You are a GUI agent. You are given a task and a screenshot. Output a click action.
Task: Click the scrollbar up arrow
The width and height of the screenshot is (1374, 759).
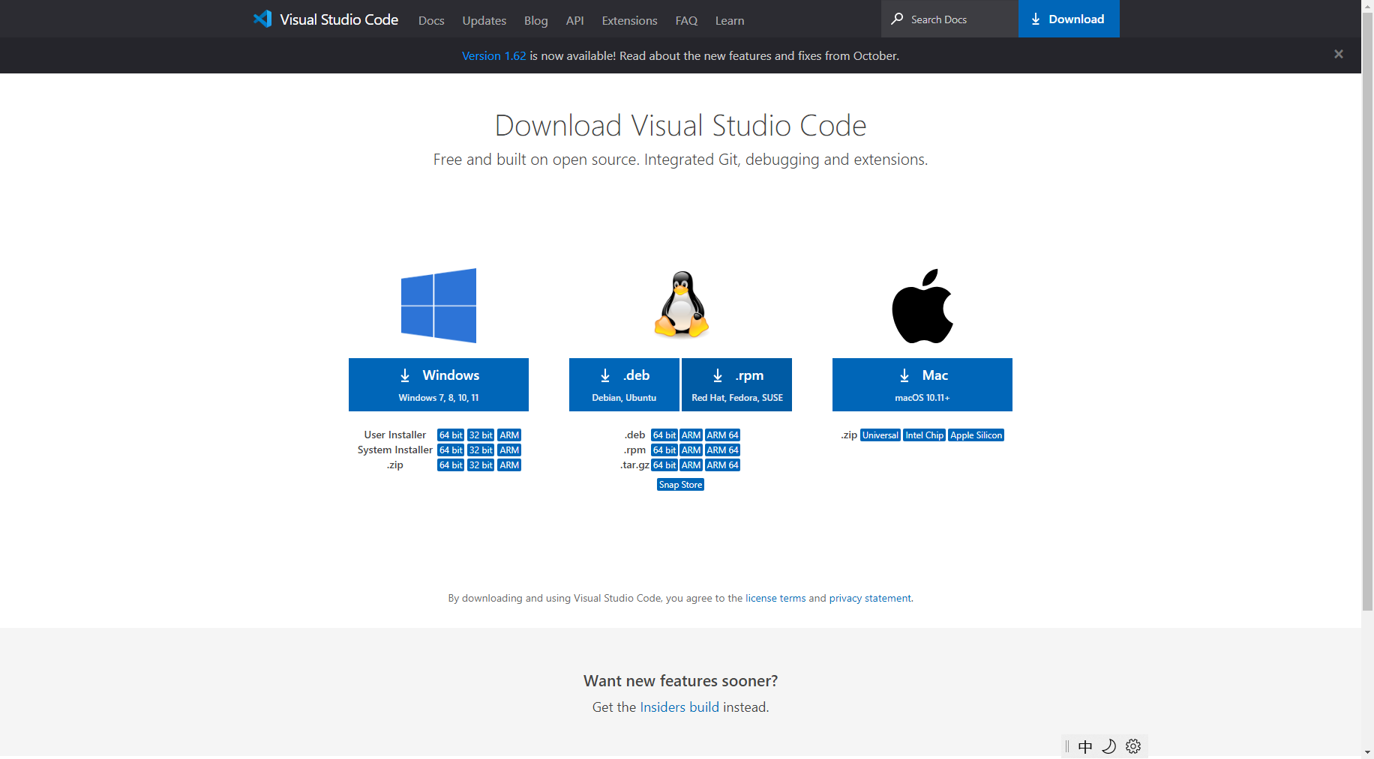(x=1367, y=5)
